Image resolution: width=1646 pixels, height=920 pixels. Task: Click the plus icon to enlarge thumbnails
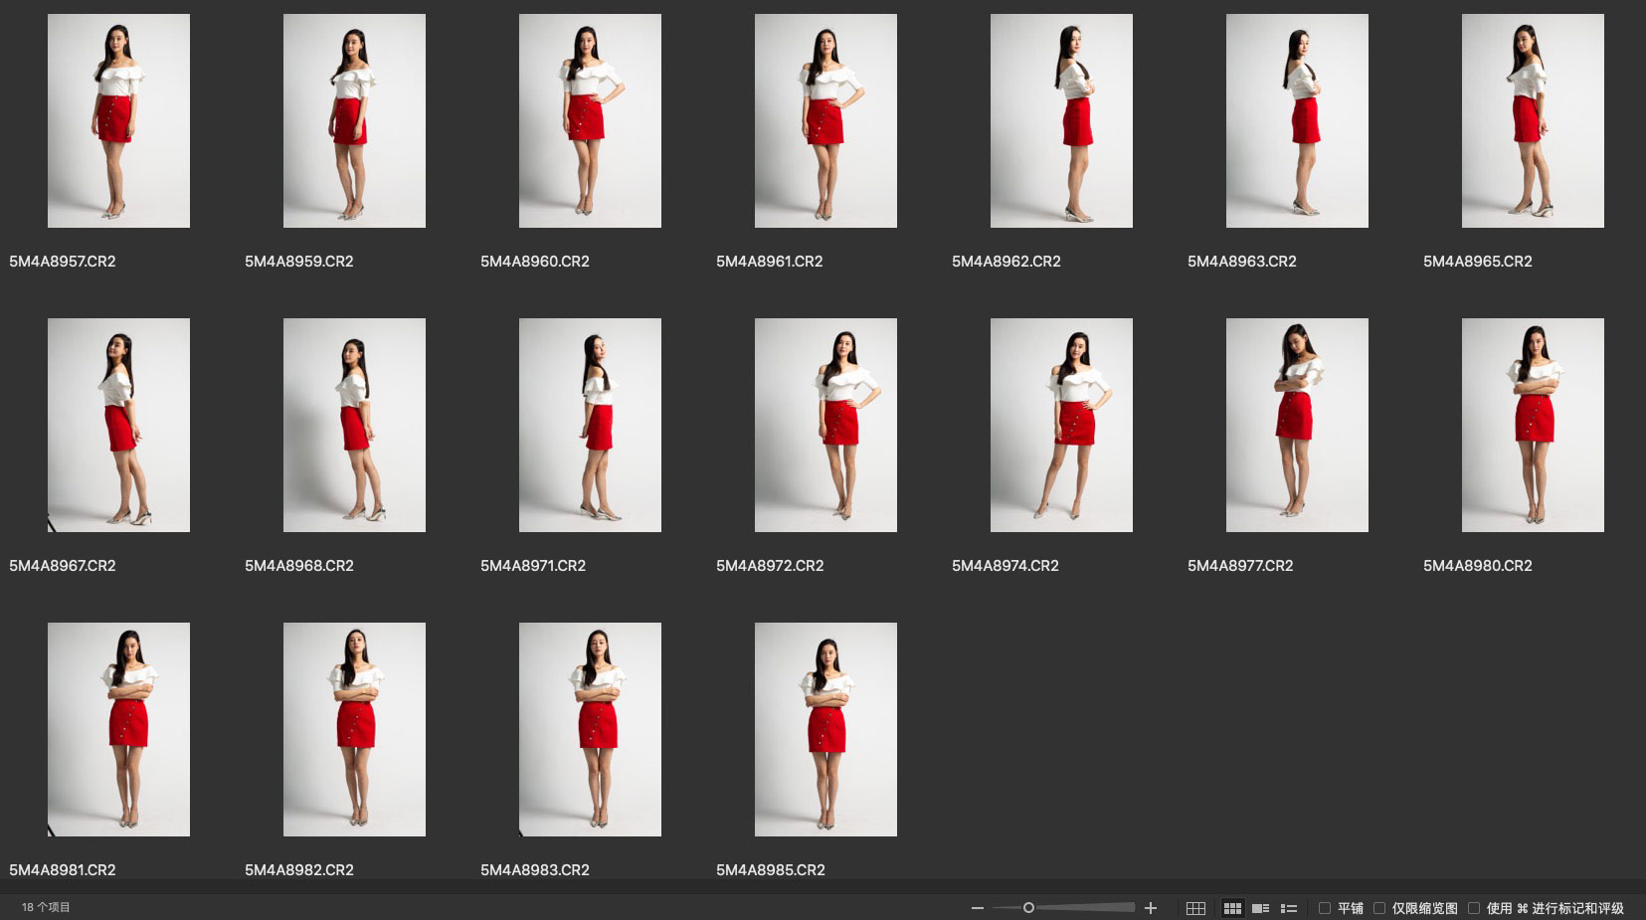click(x=1151, y=908)
